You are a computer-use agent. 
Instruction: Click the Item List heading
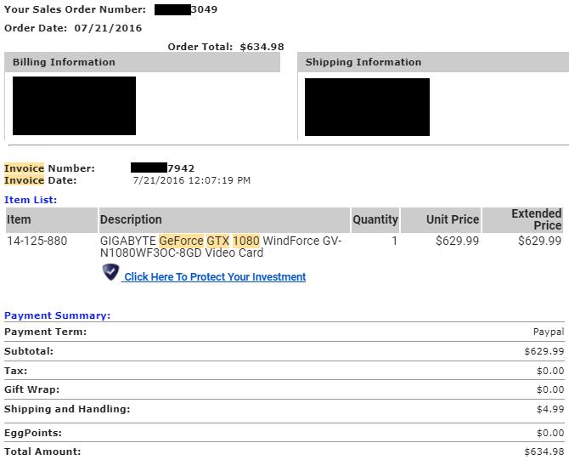tap(31, 200)
